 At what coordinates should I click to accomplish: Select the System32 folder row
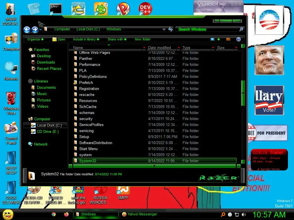click(x=155, y=161)
